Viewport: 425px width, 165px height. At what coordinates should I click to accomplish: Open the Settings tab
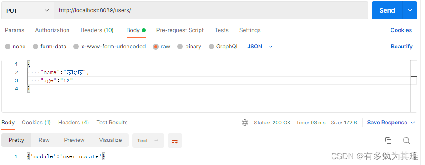250,30
